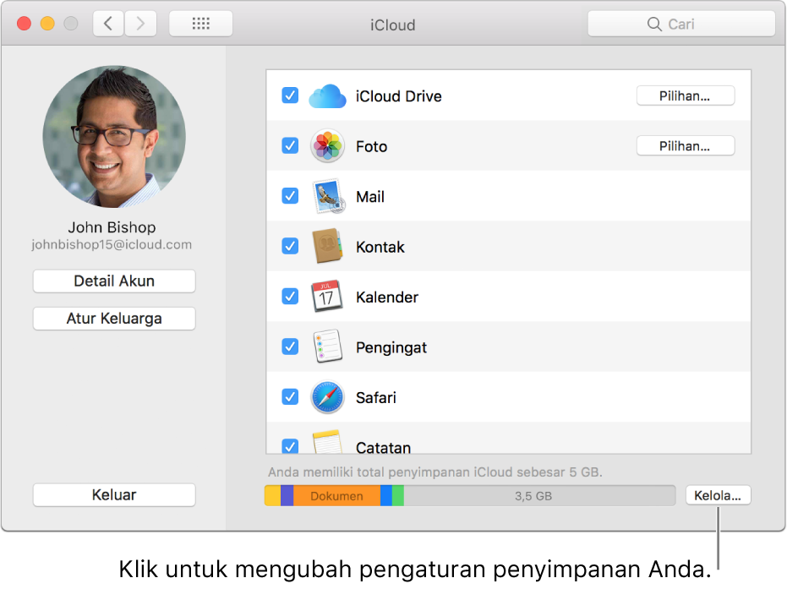Click the iCloud Drive cloud icon
Viewport: 787px width, 589px height.
point(327,95)
